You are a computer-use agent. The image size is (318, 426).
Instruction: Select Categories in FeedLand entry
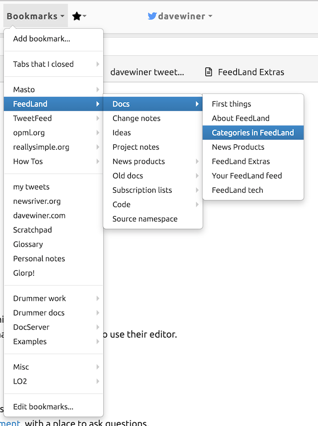click(253, 133)
